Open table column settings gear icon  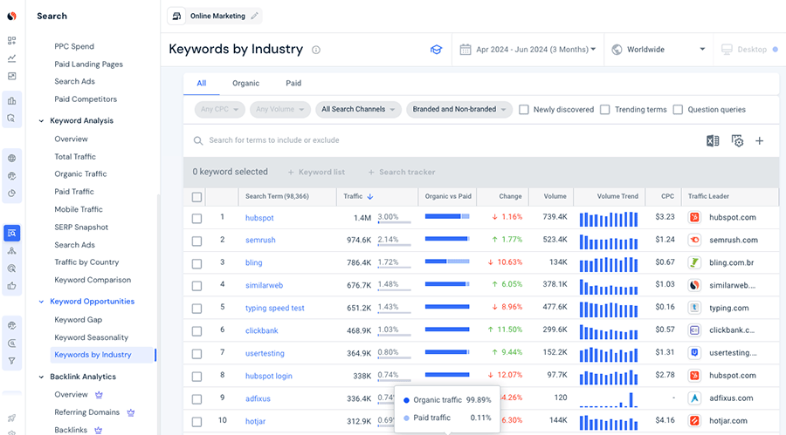coord(737,141)
